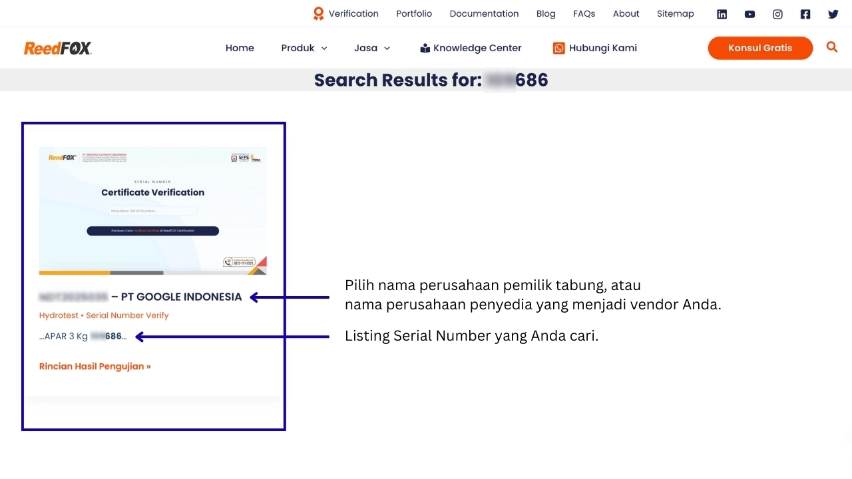Click the Verification ribbon badge icon

(x=318, y=13)
